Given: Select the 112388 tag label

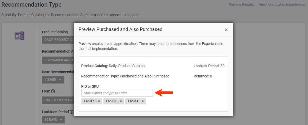Looking at the screenshot, I should (x=111, y=101).
